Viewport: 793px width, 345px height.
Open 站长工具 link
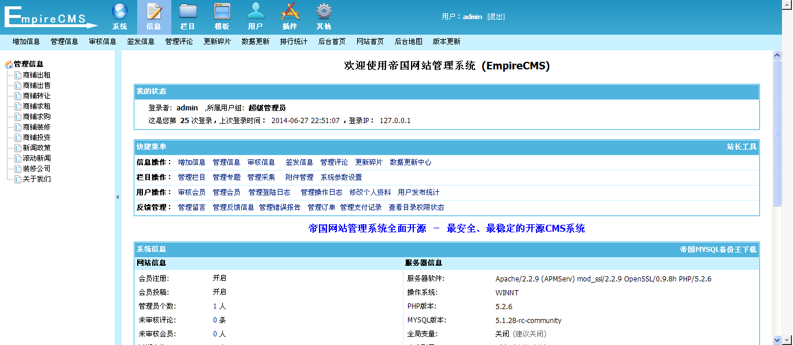[x=741, y=147]
